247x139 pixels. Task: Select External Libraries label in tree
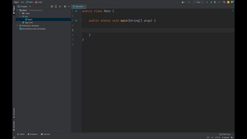[30, 26]
